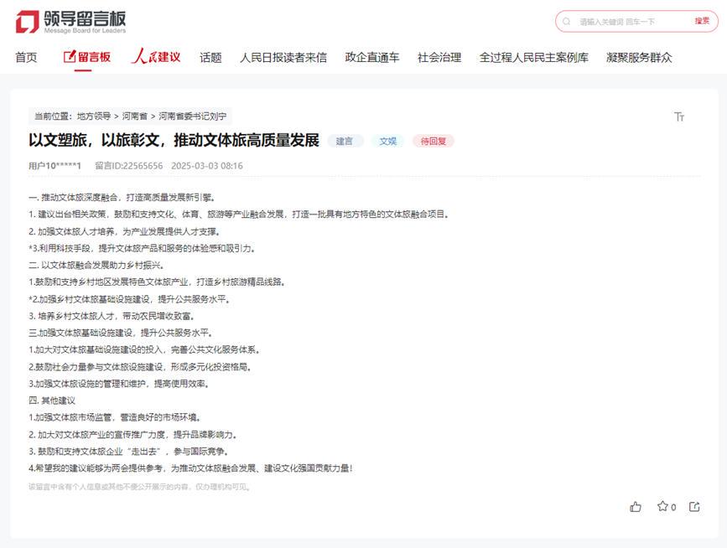Favorite the post with the star icon

pyautogui.click(x=662, y=506)
